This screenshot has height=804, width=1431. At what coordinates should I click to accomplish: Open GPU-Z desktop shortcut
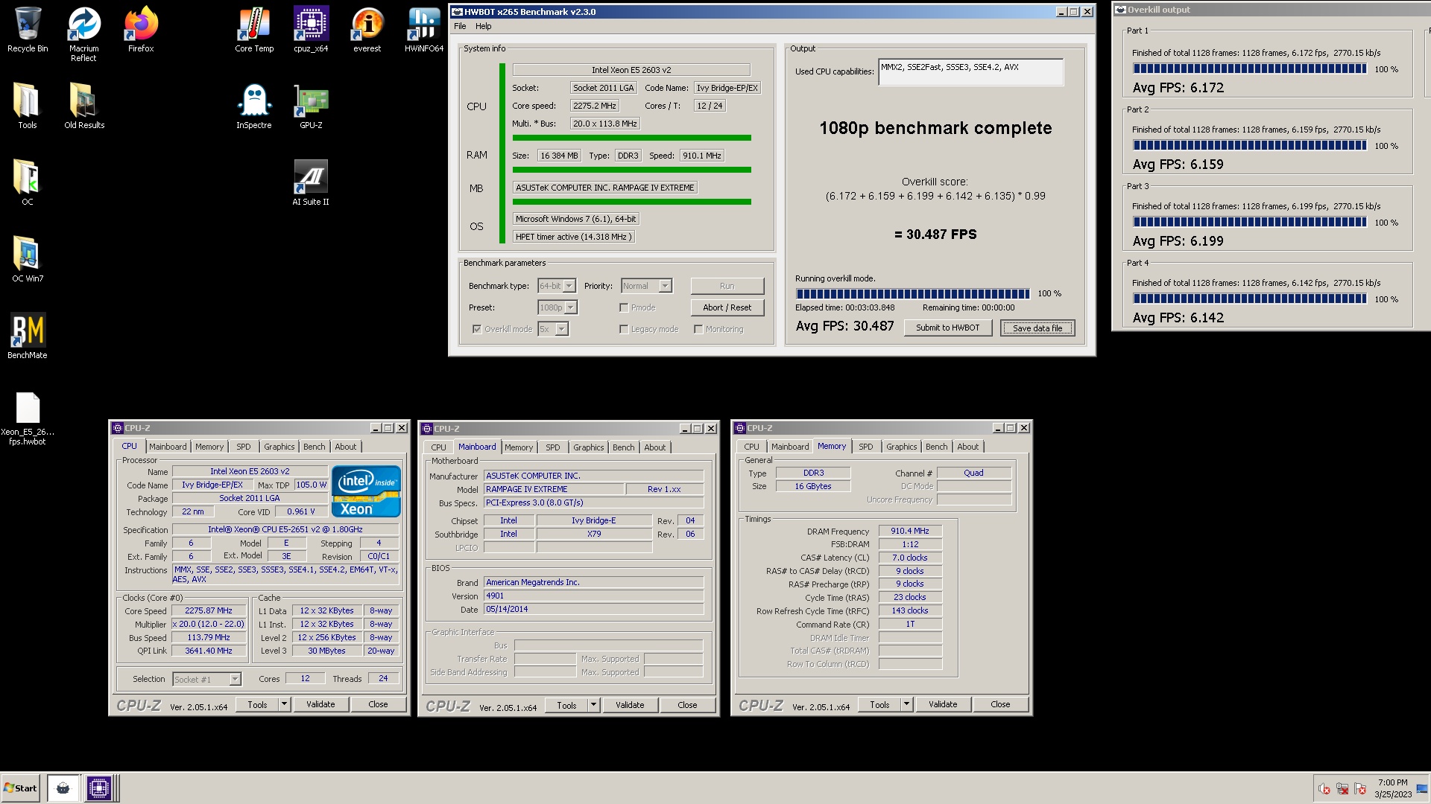point(311,106)
